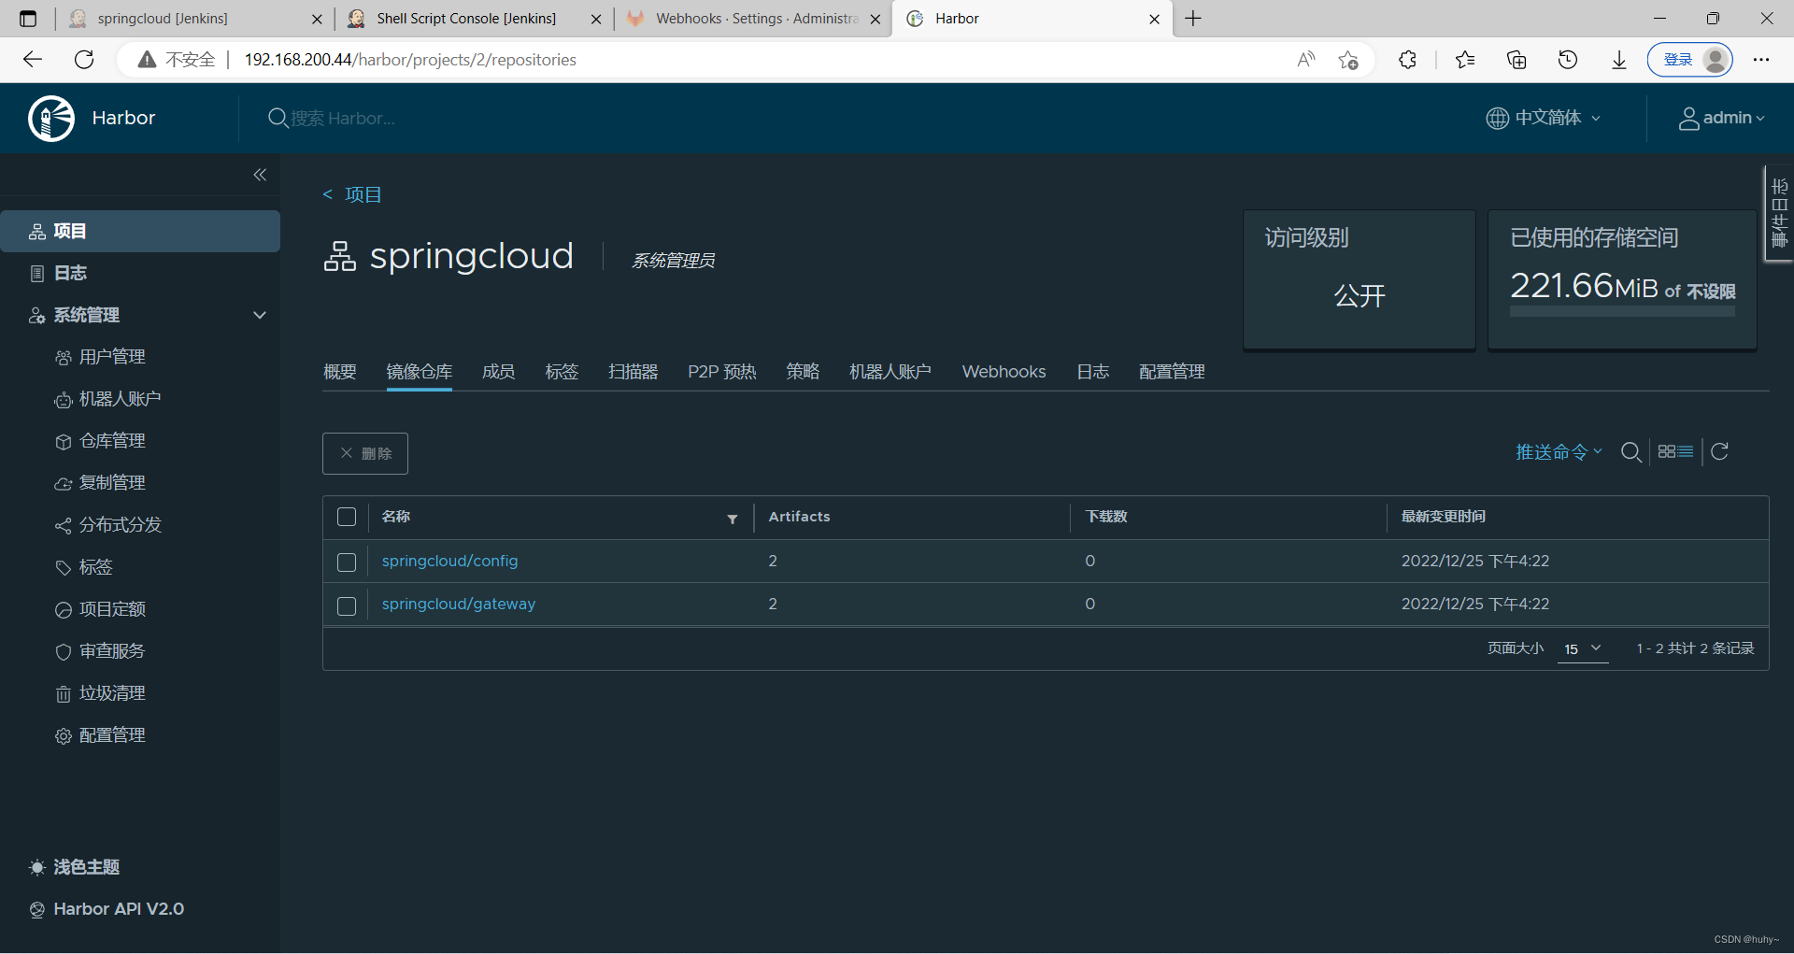Open the springcloud/gateway repository link
1794x954 pixels.
459,605
